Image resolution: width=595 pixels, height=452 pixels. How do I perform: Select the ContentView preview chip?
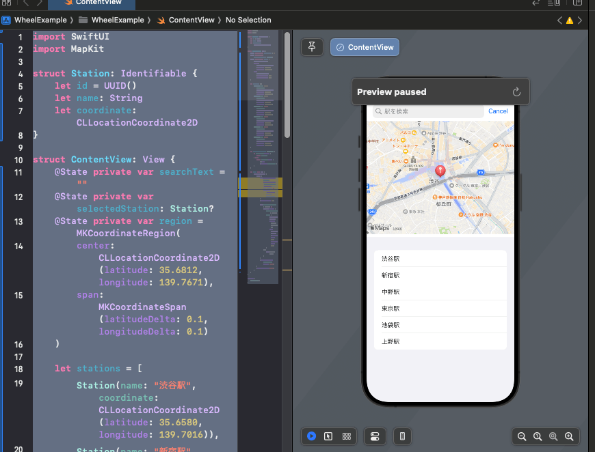[x=365, y=47]
